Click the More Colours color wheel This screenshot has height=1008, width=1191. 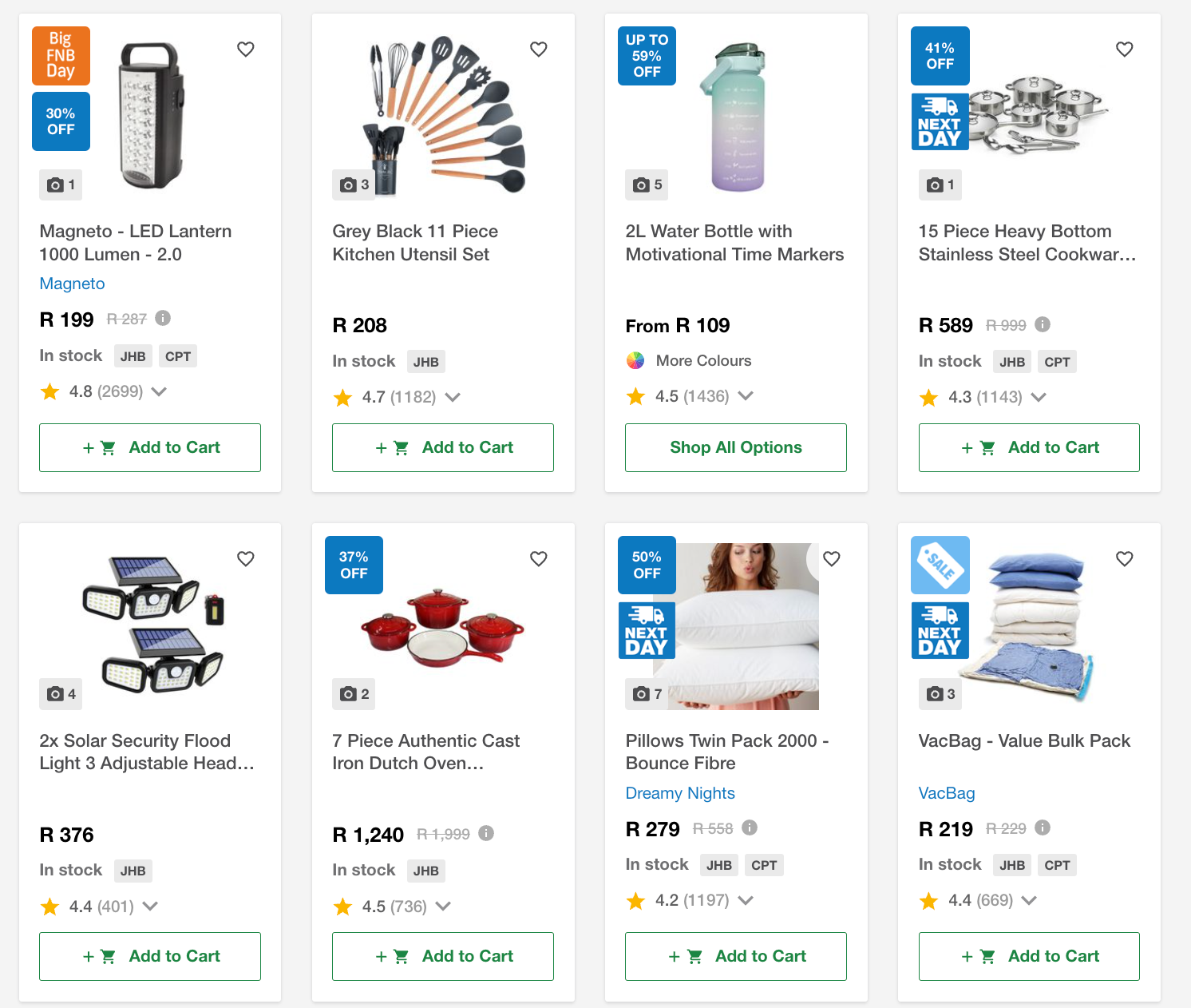(635, 360)
